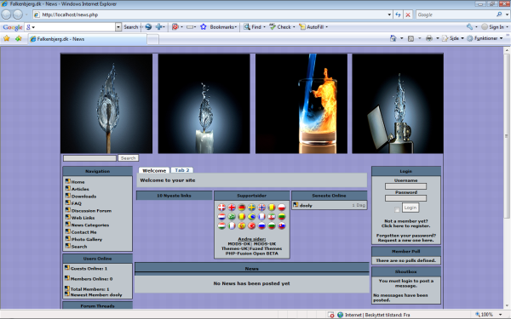Open Photo Gallery in Navigation panel
The image size is (511, 319).
87,239
